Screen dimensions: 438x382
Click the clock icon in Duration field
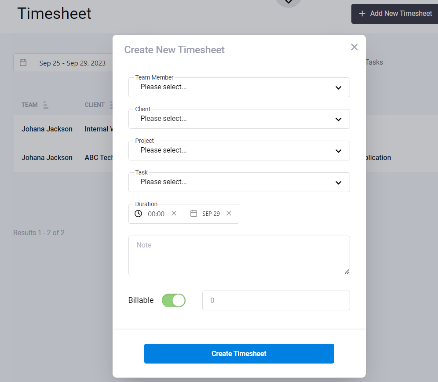pos(138,214)
